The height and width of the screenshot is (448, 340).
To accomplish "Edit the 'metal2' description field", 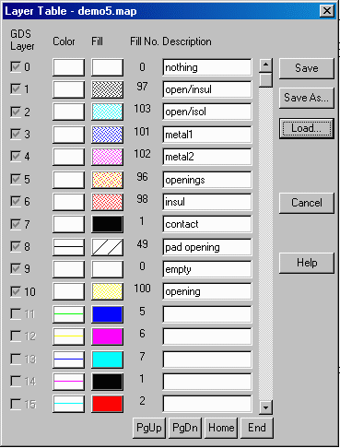I will point(207,157).
